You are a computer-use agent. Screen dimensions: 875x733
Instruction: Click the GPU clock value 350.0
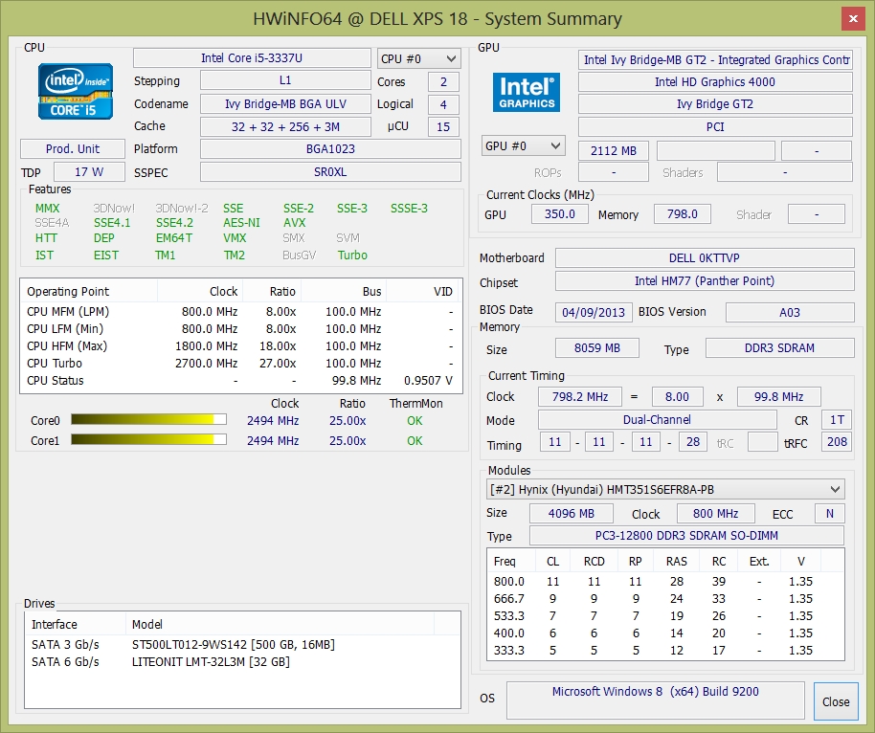pos(560,214)
